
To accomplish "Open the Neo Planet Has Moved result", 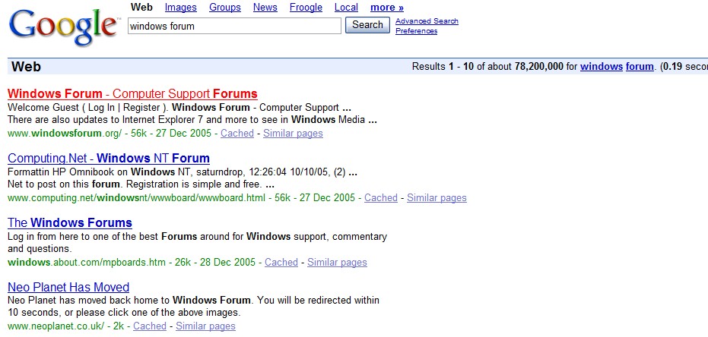I will point(68,287).
